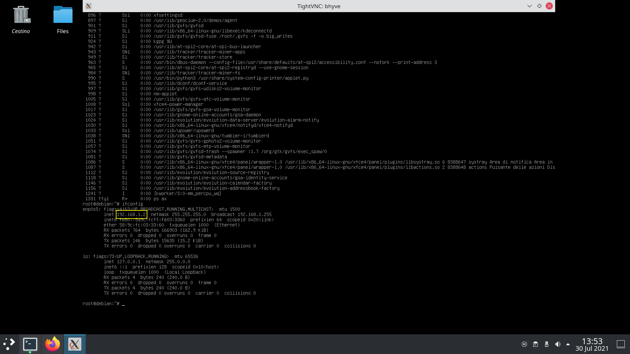The image size is (630, 354).
Task: Click the last root@debian prompt
Action: (101, 304)
